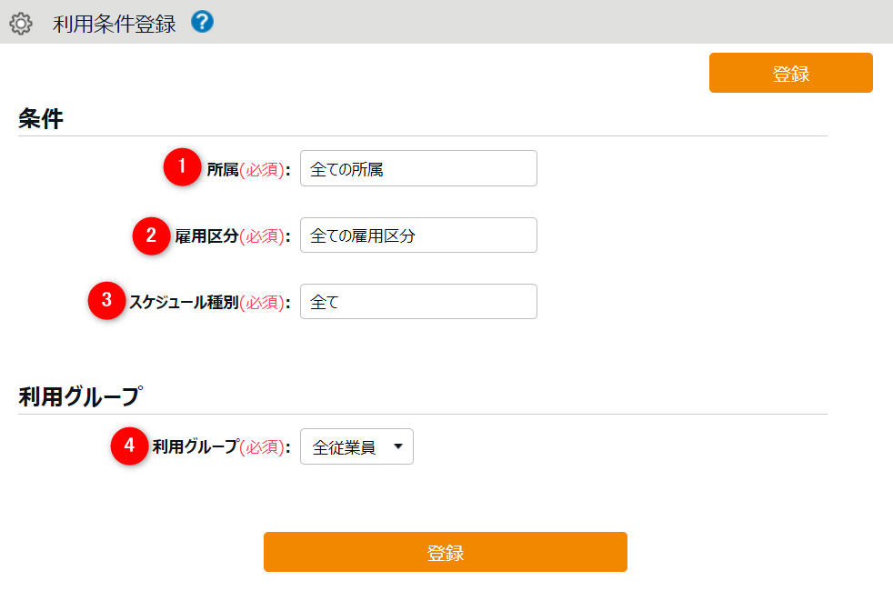Focus the スケジュール種別 field showing 全て
This screenshot has width=893, height=591.
[x=418, y=302]
